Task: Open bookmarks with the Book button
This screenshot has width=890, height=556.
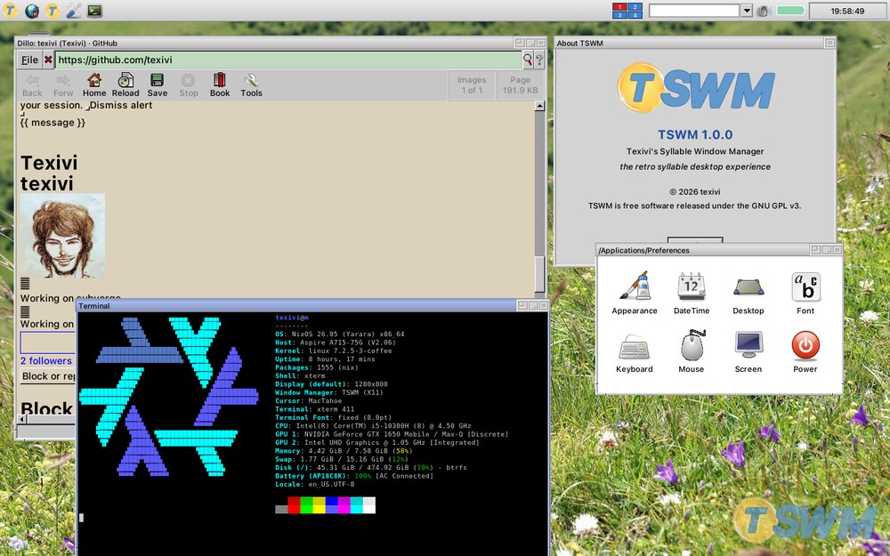Action: coord(220,85)
